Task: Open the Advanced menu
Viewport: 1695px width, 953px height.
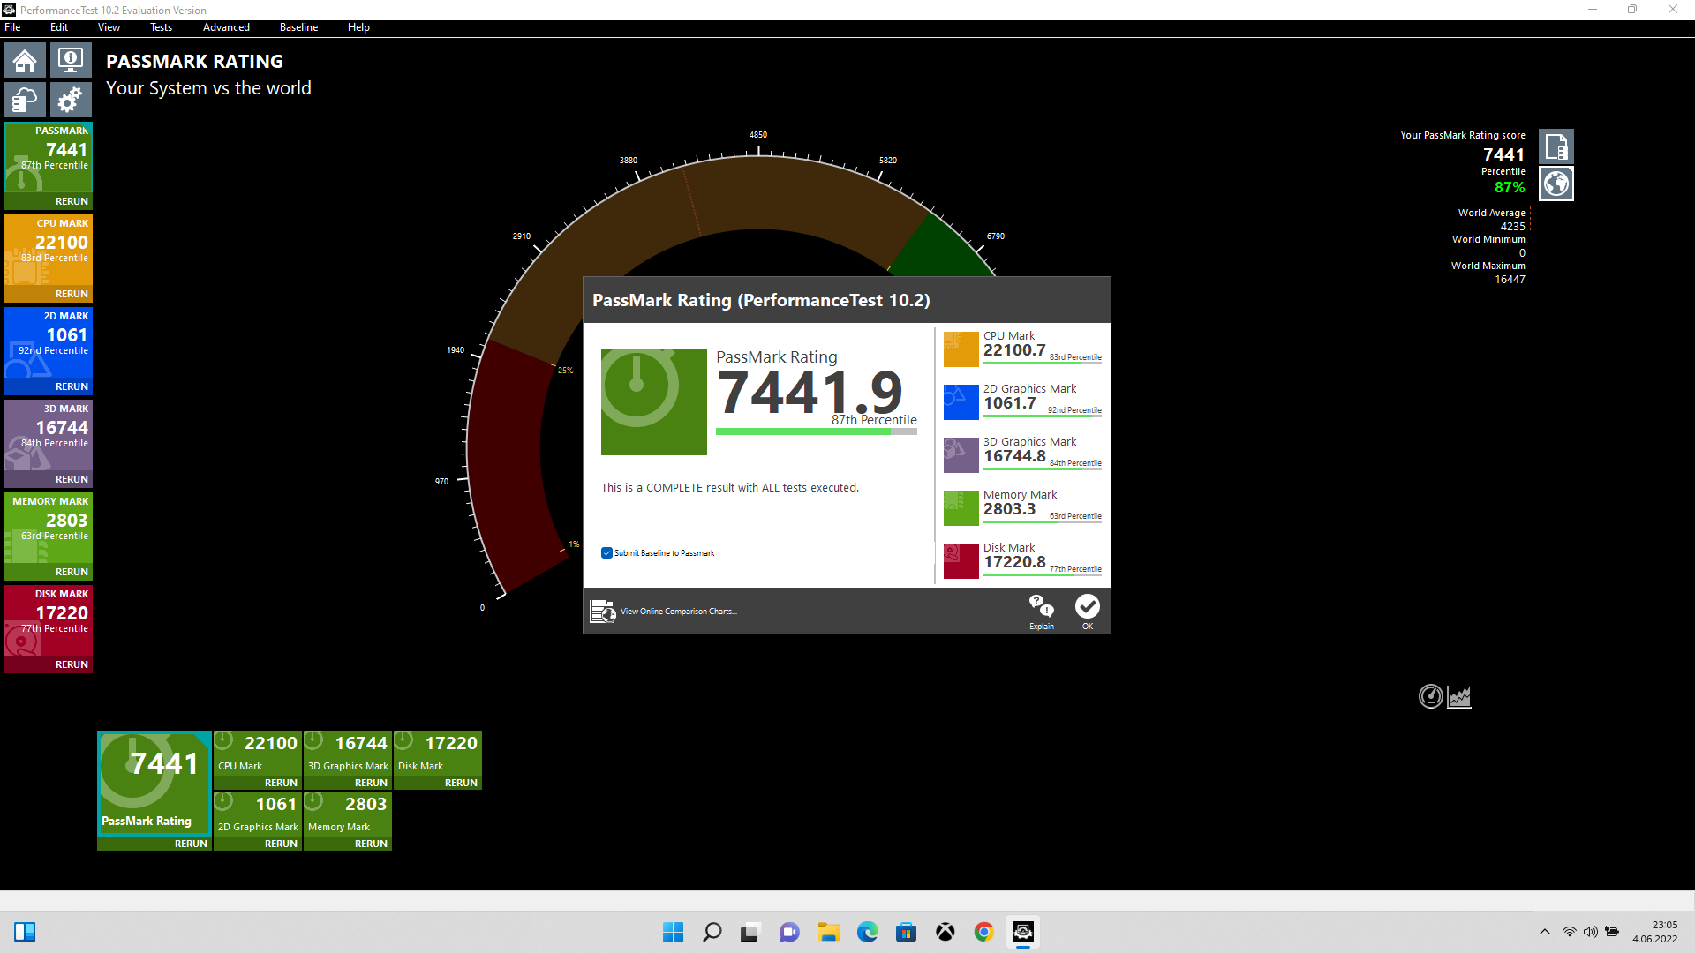Action: point(226,27)
